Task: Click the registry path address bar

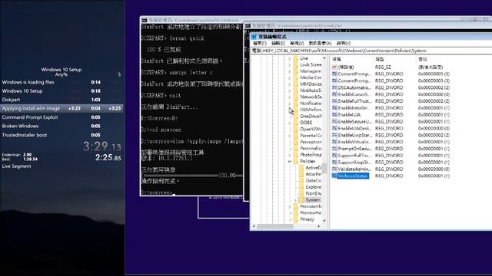Action: coord(371,51)
